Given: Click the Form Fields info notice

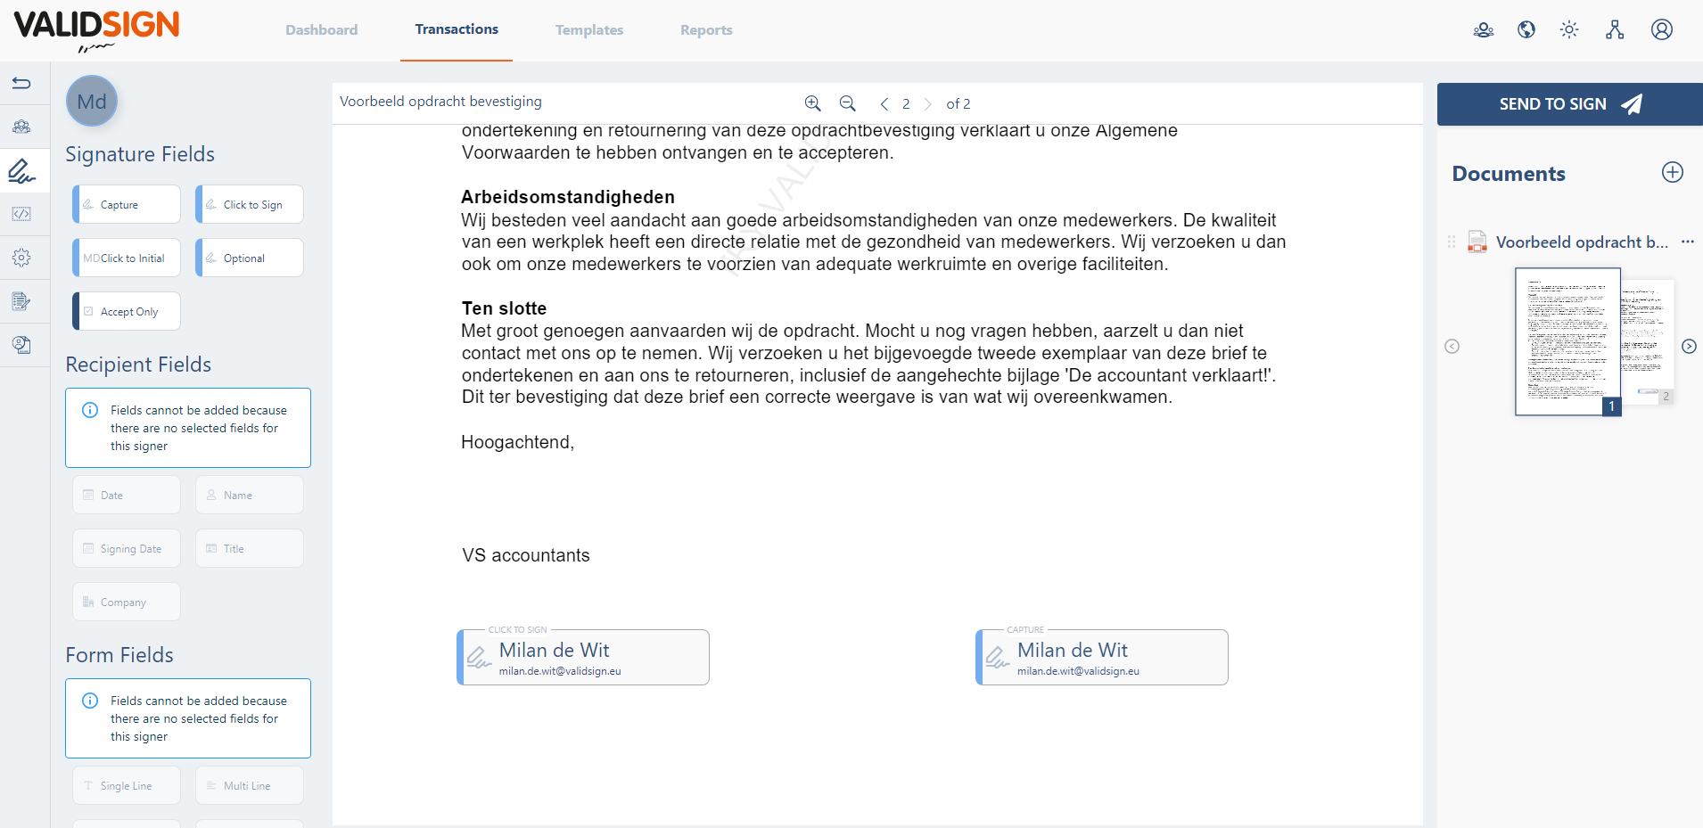Looking at the screenshot, I should click(188, 718).
